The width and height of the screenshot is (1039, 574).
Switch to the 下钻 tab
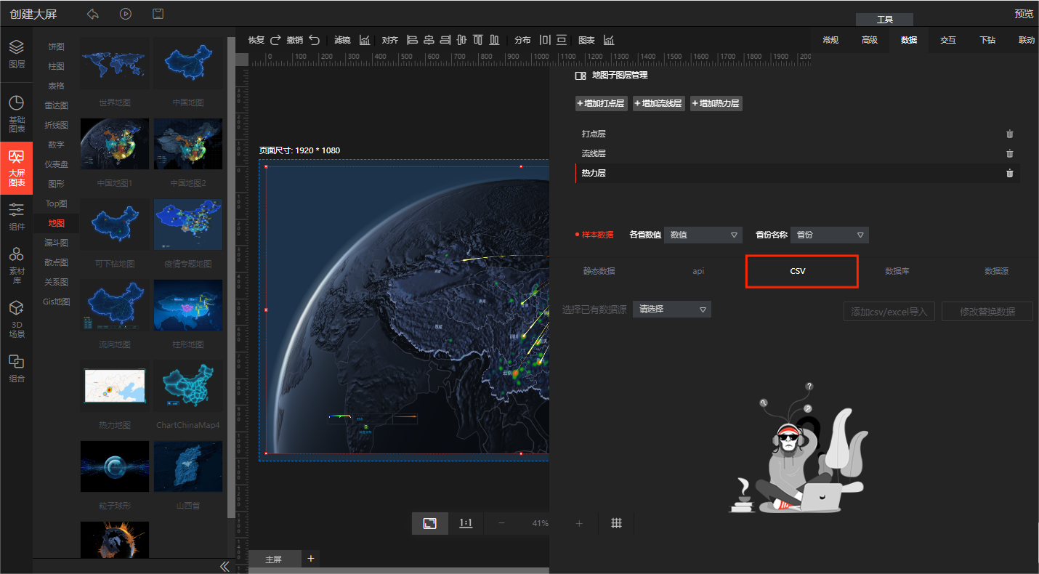tap(987, 40)
